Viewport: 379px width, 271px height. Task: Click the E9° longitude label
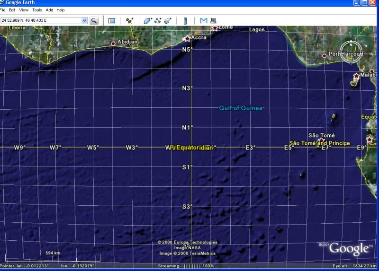(x=362, y=148)
